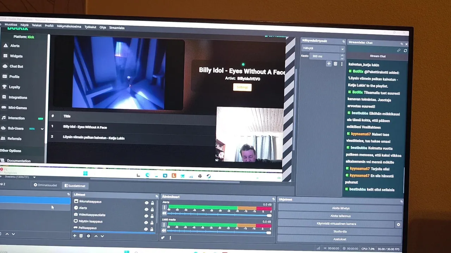The image size is (451, 253).
Task: Pop out Äänimikseri dock panel
Action: point(273,199)
